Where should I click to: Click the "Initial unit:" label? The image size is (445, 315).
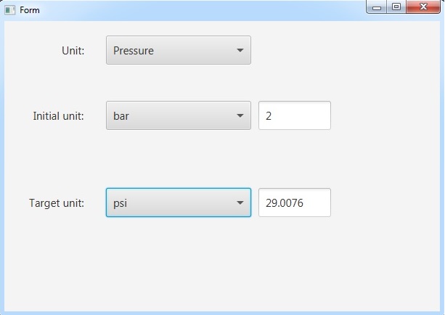(59, 116)
